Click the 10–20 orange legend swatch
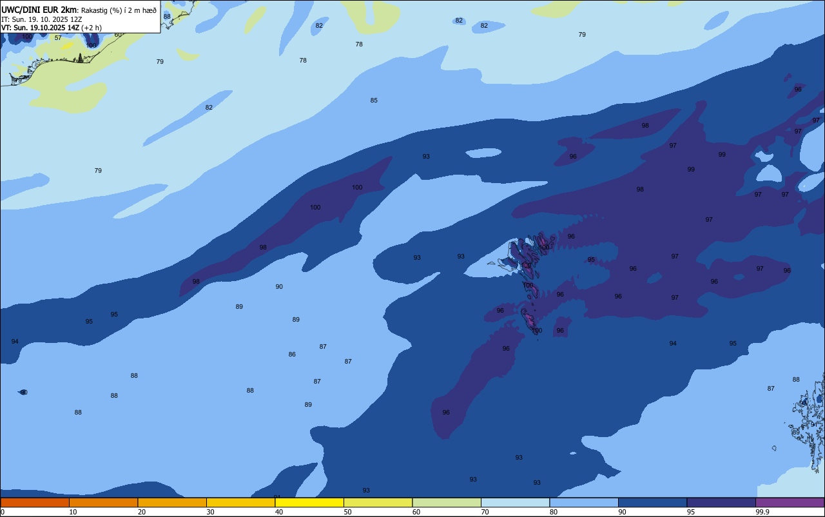825x517 pixels. point(103,502)
